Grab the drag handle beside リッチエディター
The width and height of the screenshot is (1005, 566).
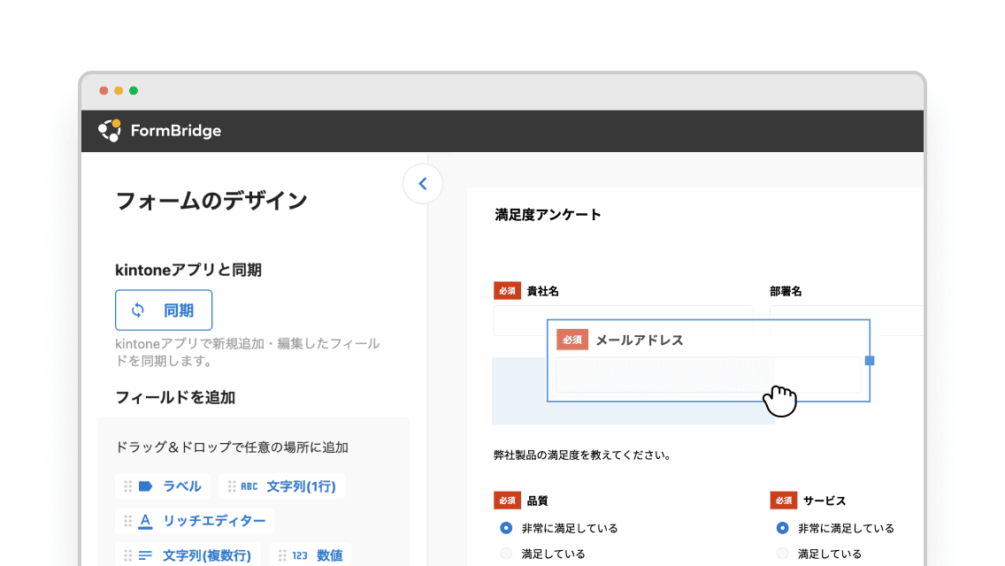127,521
